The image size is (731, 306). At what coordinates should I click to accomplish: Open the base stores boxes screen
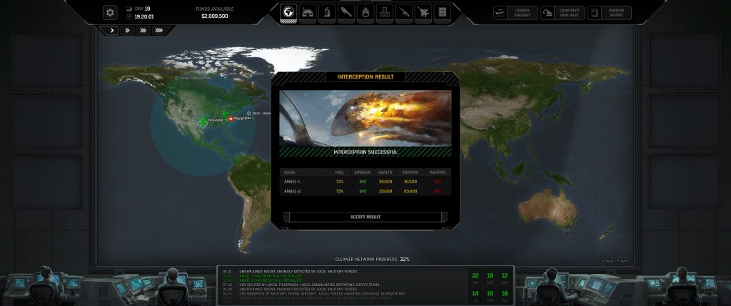point(385,13)
